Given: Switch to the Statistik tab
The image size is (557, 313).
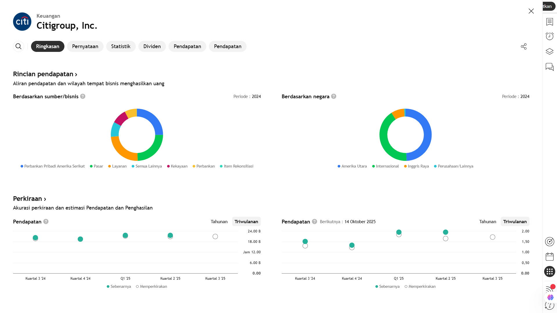Looking at the screenshot, I should (x=121, y=46).
